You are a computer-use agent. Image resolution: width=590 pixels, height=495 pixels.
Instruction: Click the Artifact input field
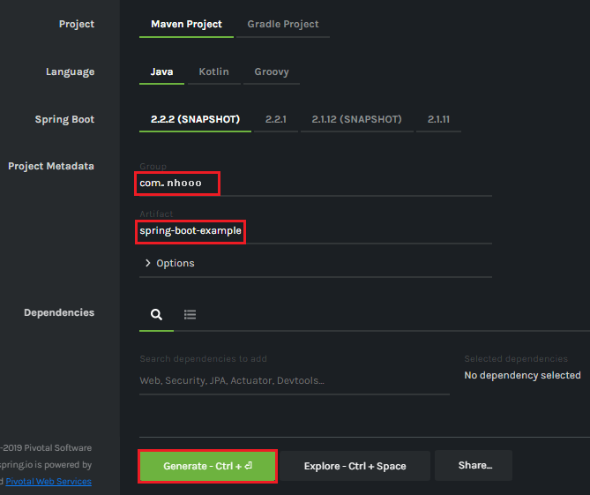pyautogui.click(x=315, y=231)
